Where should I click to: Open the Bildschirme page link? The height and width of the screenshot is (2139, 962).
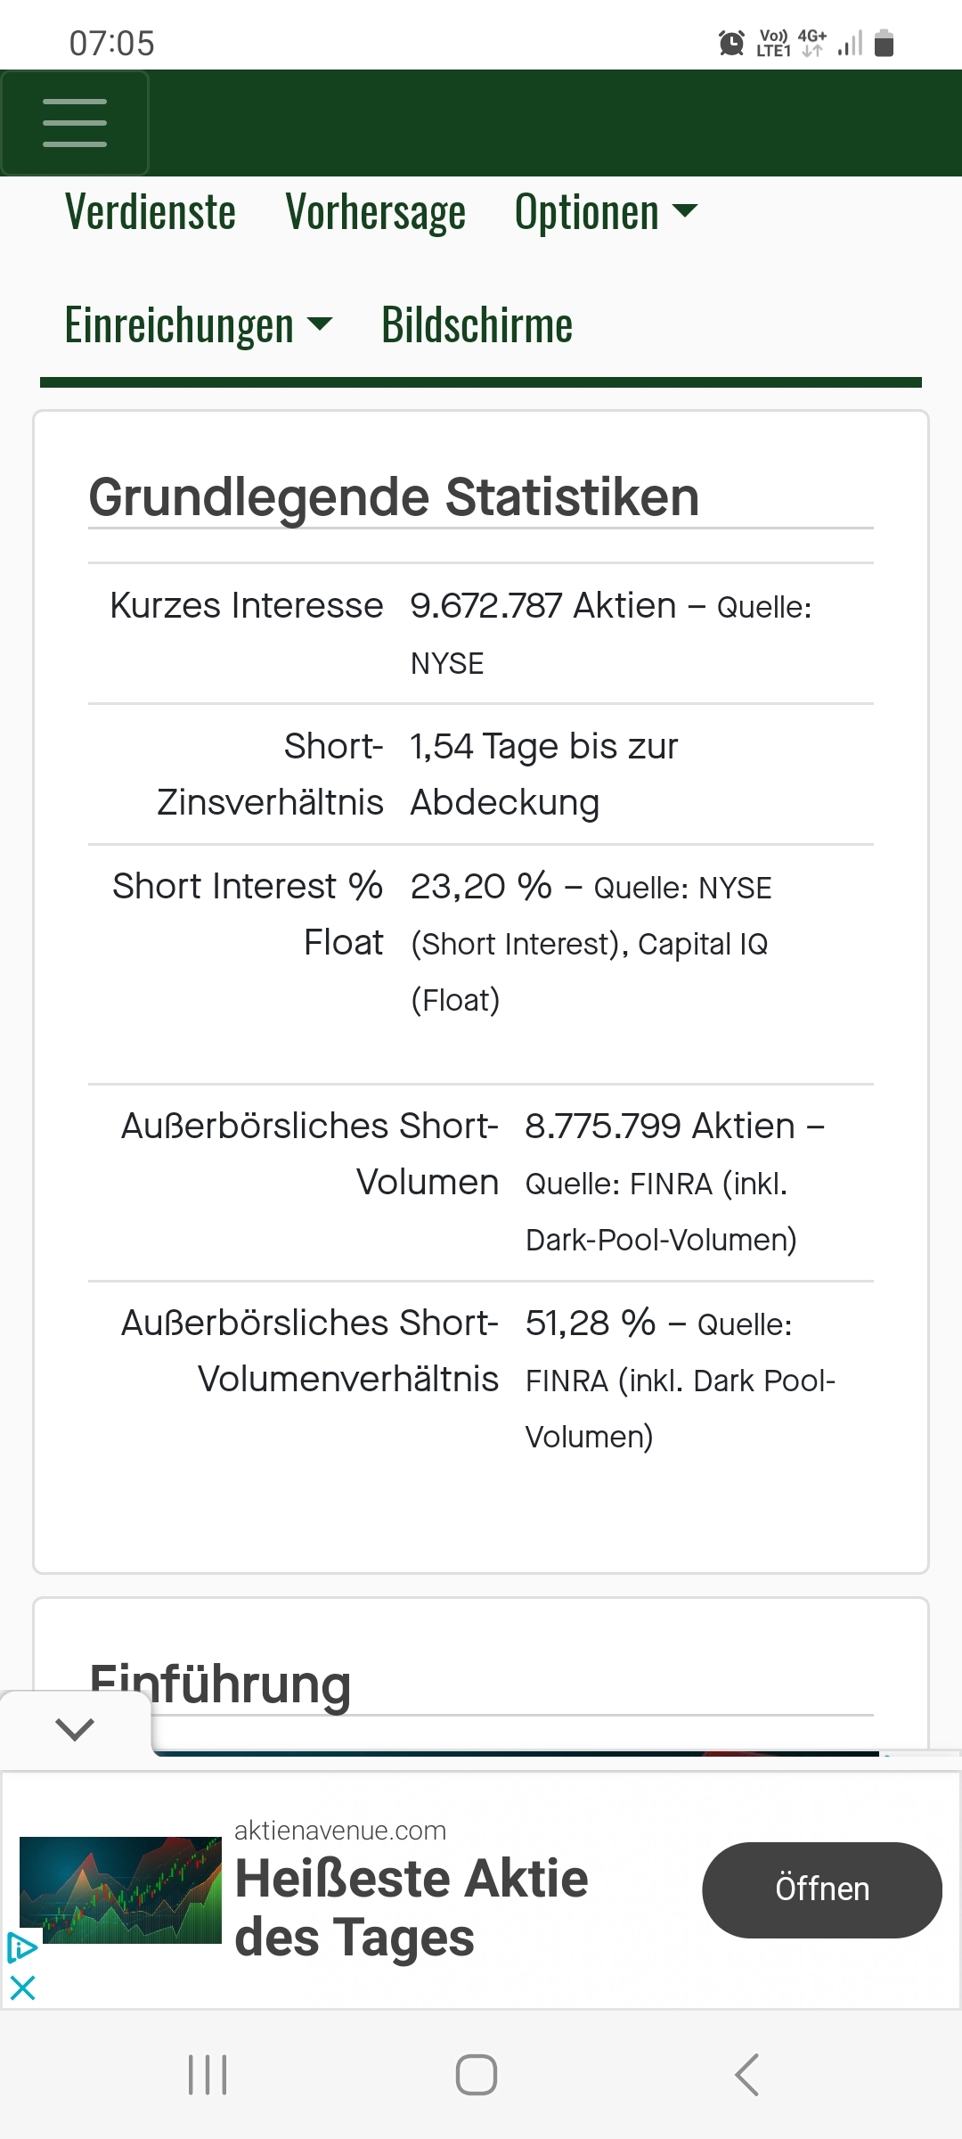(x=477, y=324)
